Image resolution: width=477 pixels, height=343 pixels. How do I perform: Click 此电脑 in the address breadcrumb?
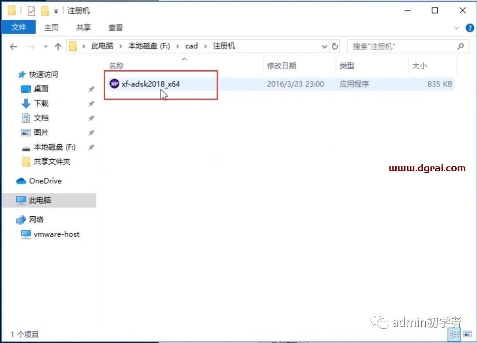102,46
